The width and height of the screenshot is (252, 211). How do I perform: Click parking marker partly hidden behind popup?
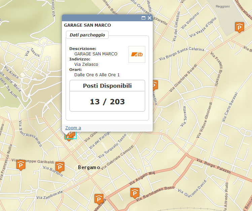(x=155, y=84)
